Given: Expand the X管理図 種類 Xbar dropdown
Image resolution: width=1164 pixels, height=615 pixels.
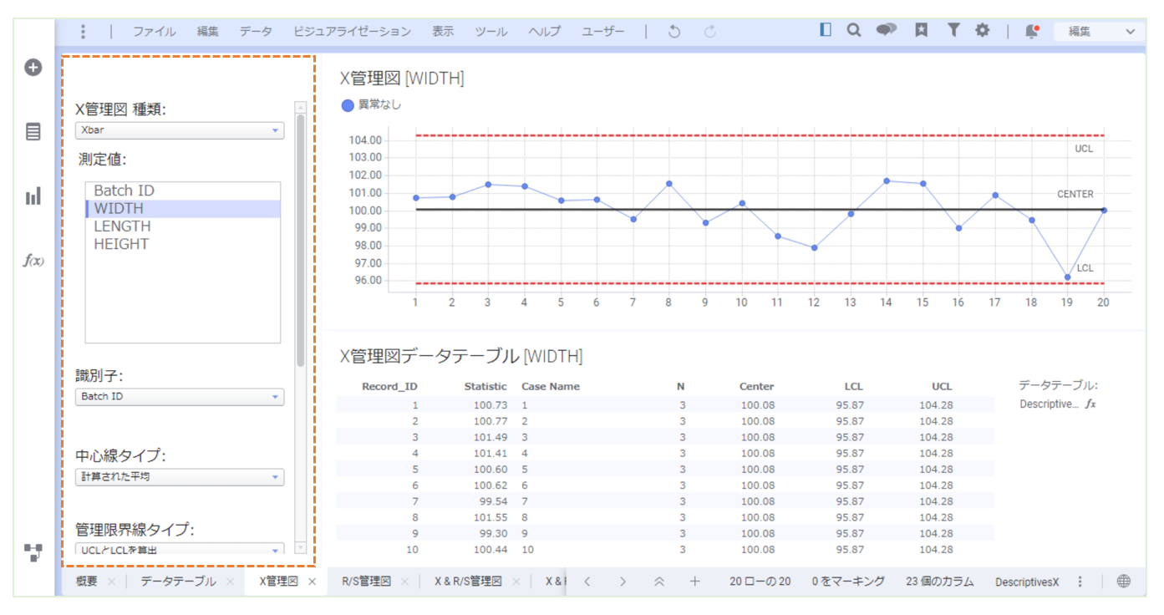Looking at the screenshot, I should coord(180,130).
